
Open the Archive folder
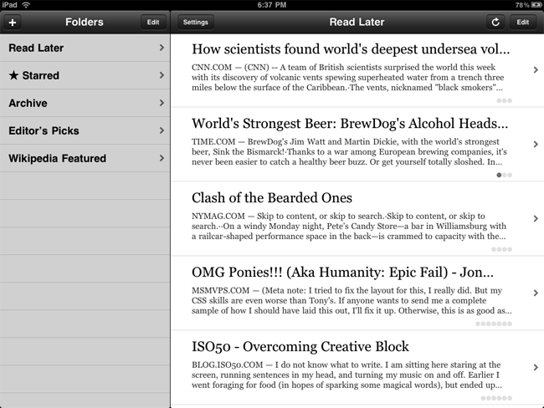click(x=84, y=103)
